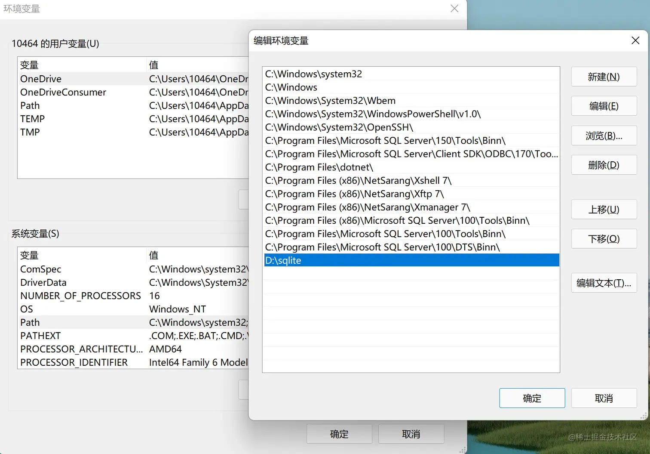Select the NetSarang\Xshell 7\ path entry
Viewport: 650px width, 454px height.
pyautogui.click(x=411, y=181)
